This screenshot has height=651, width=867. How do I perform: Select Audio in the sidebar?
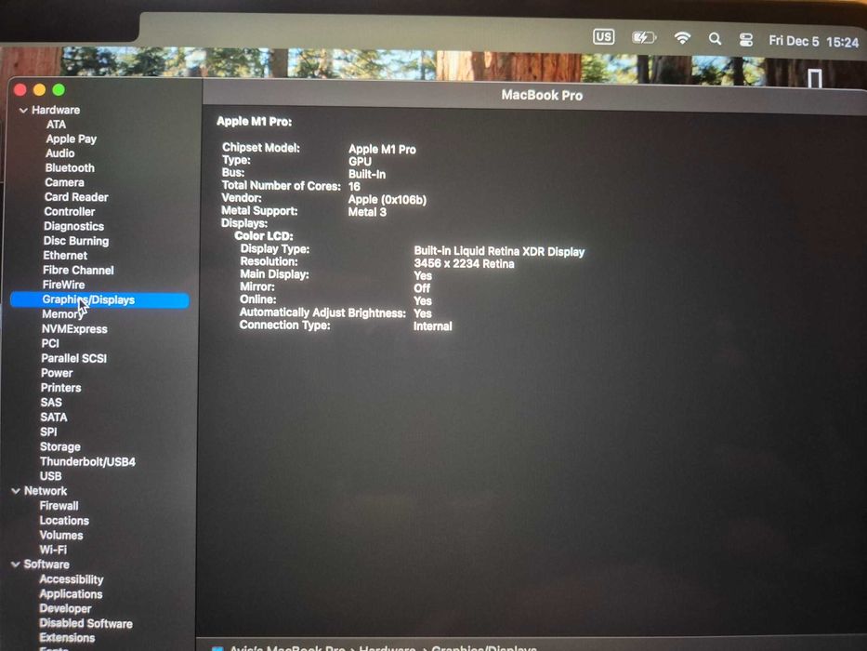tap(60, 153)
